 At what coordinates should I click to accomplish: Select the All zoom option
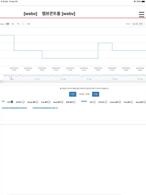tap(29, 24)
